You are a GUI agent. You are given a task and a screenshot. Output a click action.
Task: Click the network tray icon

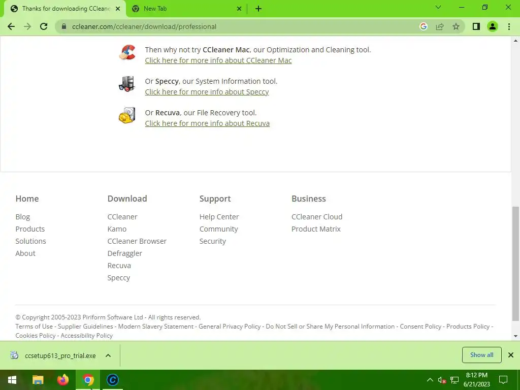454,380
